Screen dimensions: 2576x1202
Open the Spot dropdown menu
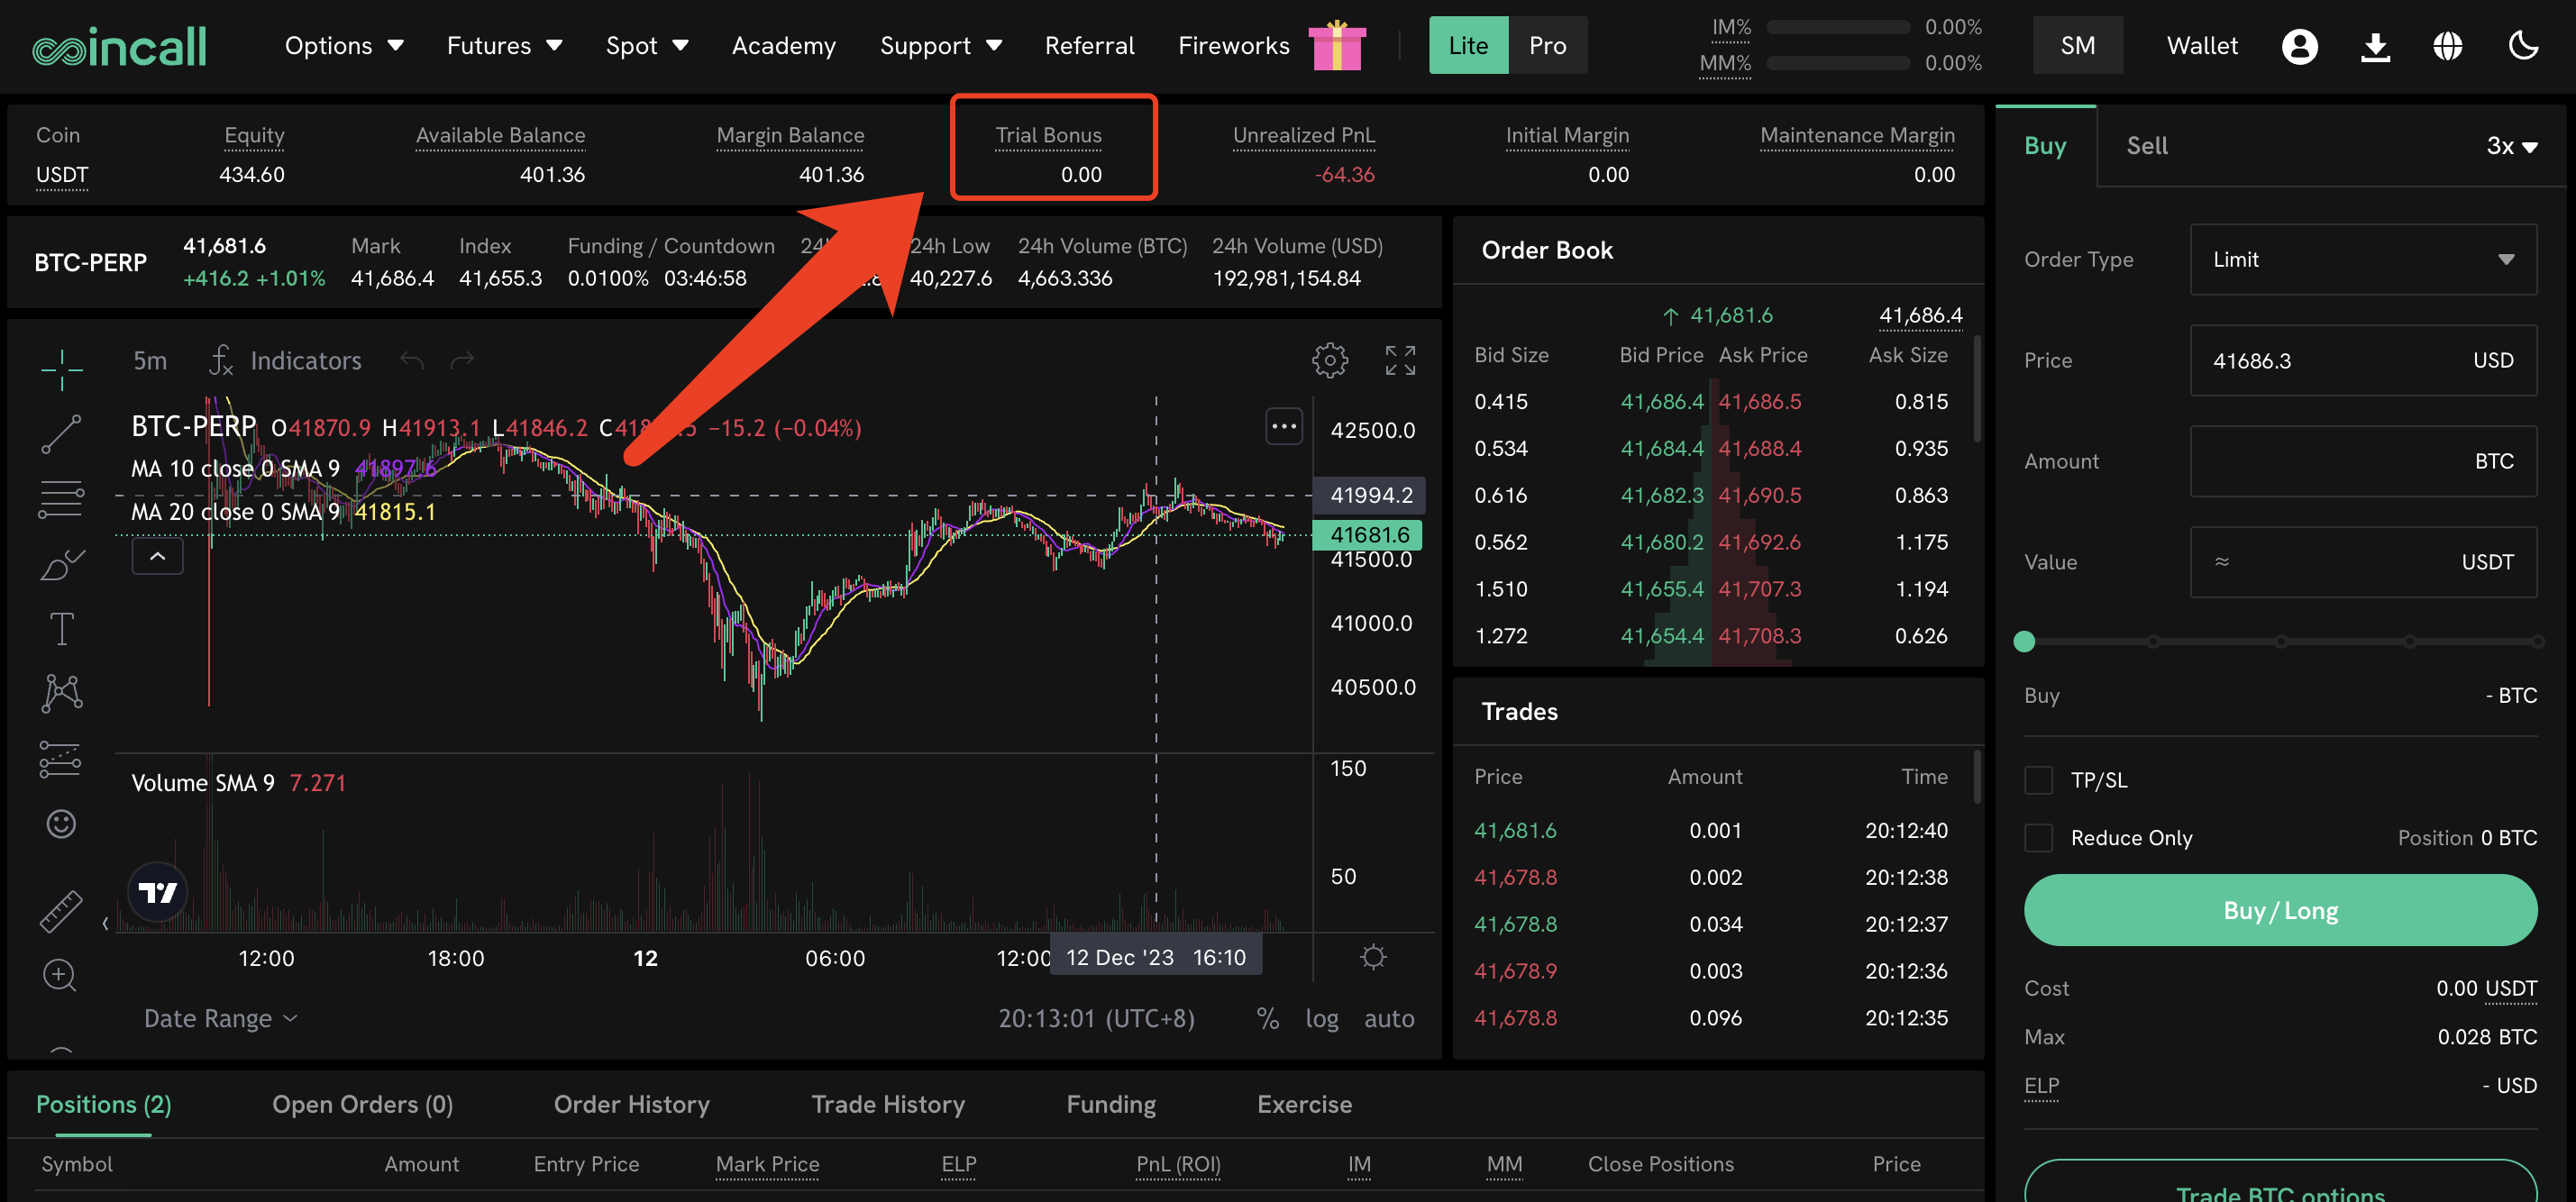pyautogui.click(x=646, y=46)
